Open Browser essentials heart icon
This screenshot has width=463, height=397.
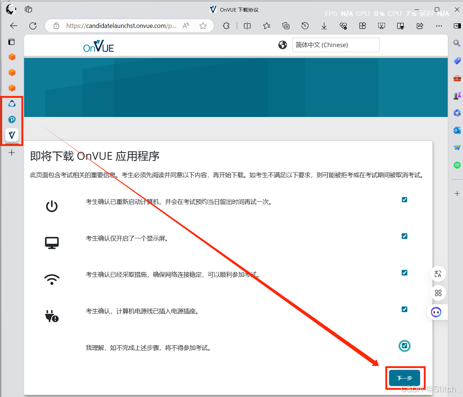(x=343, y=26)
